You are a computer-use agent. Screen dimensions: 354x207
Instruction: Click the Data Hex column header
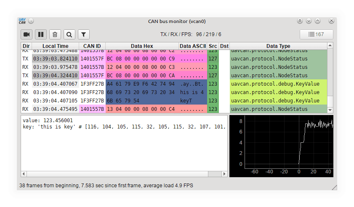142,46
